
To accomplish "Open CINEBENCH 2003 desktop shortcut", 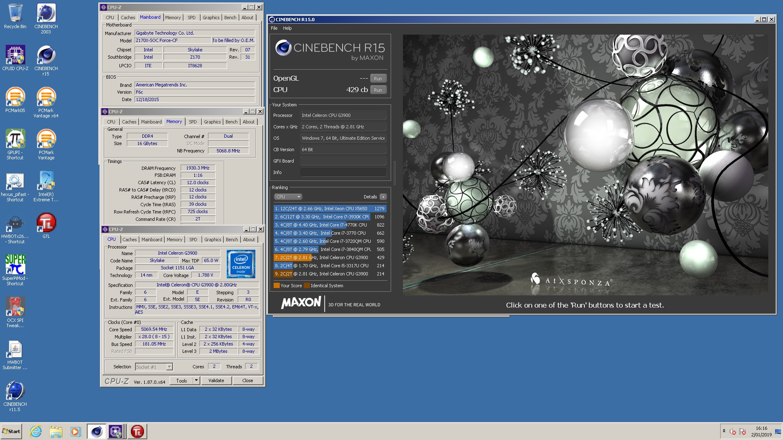I will tap(46, 18).
